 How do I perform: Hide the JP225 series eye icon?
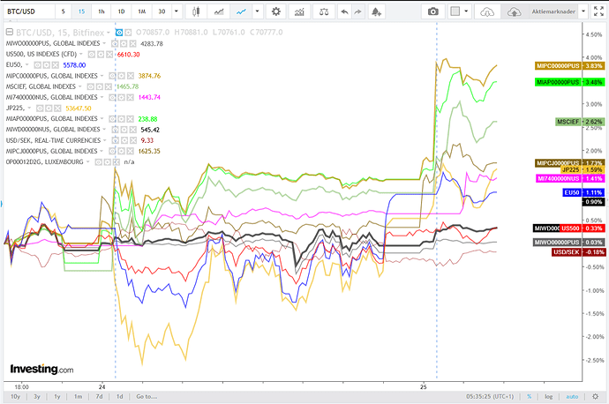click(40, 108)
